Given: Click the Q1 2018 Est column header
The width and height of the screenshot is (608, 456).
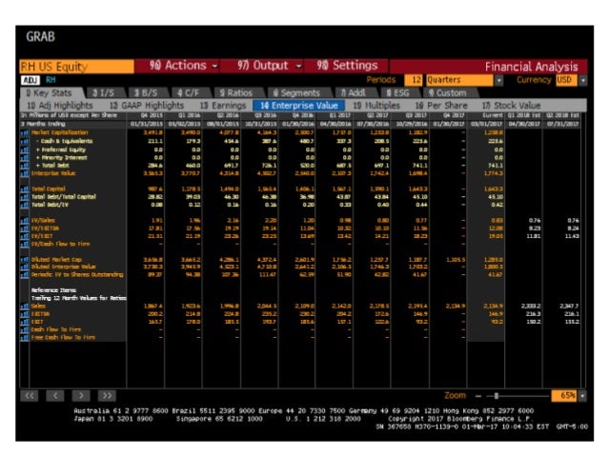Looking at the screenshot, I should tap(524, 115).
